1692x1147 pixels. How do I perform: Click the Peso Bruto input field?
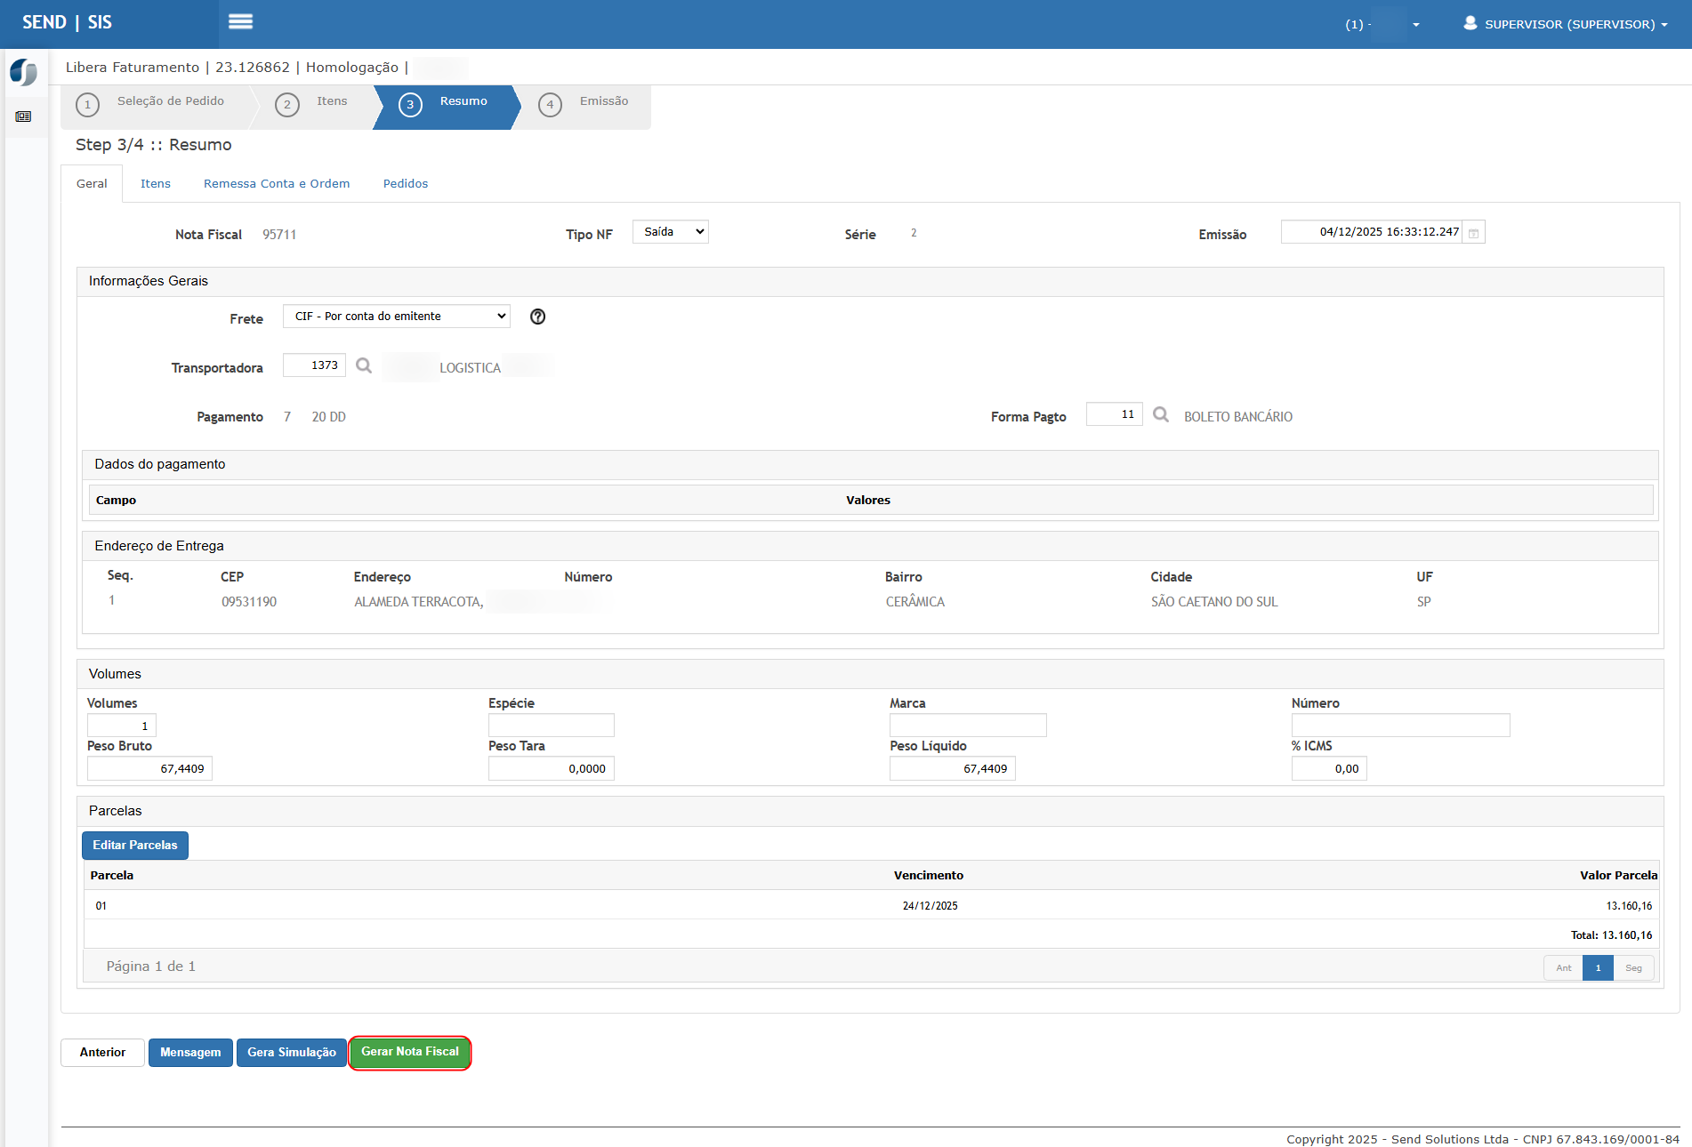[149, 769]
